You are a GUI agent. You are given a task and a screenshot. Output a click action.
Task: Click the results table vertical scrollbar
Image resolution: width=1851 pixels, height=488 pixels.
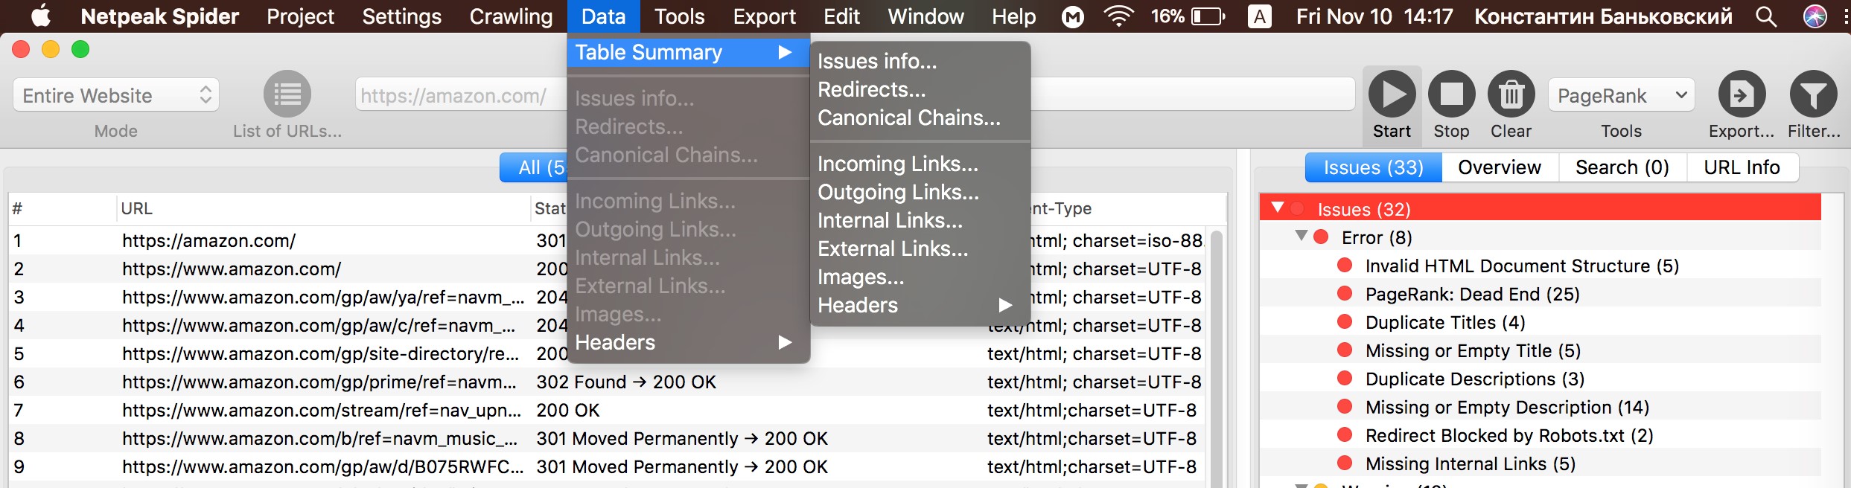pyautogui.click(x=1216, y=357)
